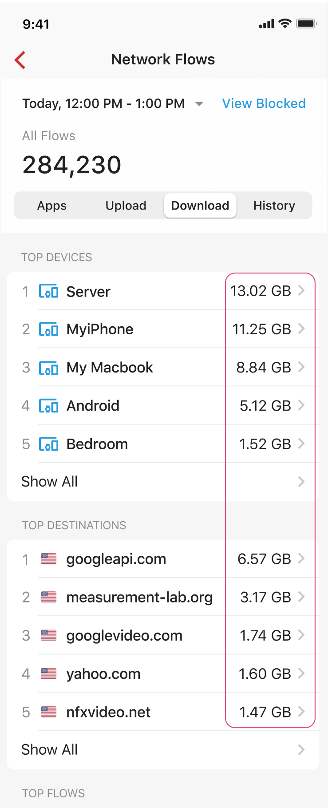This screenshot has height=808, width=328.
Task: Click the flag icon beside googleapi.com
Action: click(x=48, y=558)
